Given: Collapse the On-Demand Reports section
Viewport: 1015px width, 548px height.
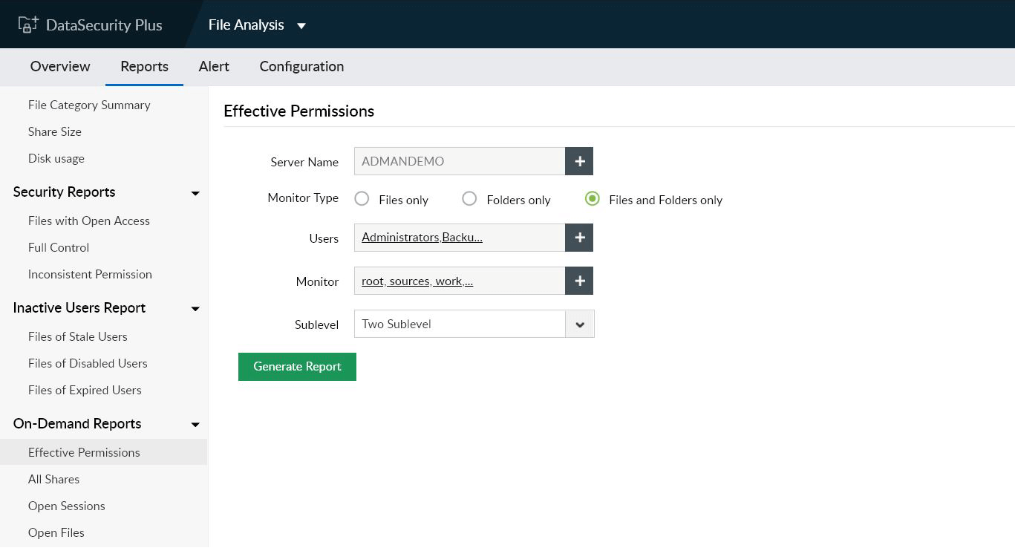Looking at the screenshot, I should point(195,425).
